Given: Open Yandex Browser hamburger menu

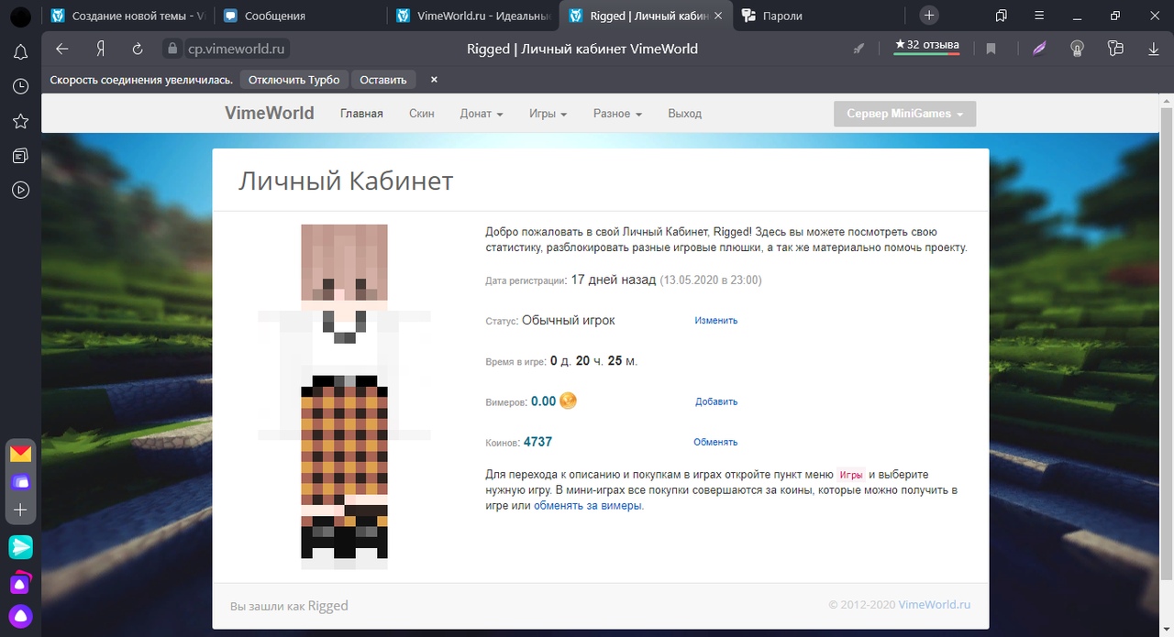Looking at the screenshot, I should (x=1038, y=16).
